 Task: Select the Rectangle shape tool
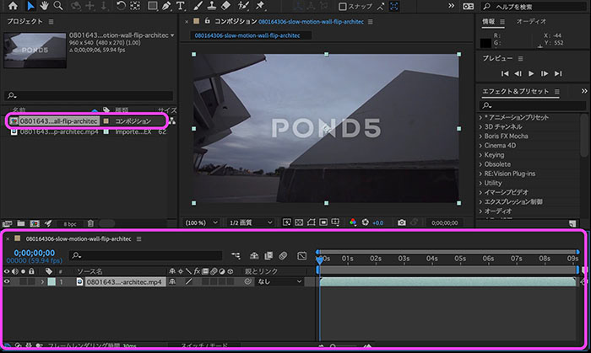pos(152,6)
